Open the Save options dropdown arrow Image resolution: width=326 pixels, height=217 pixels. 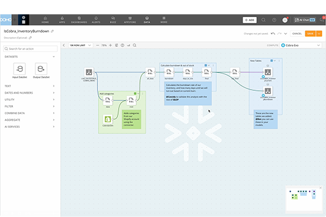[x=319, y=34]
